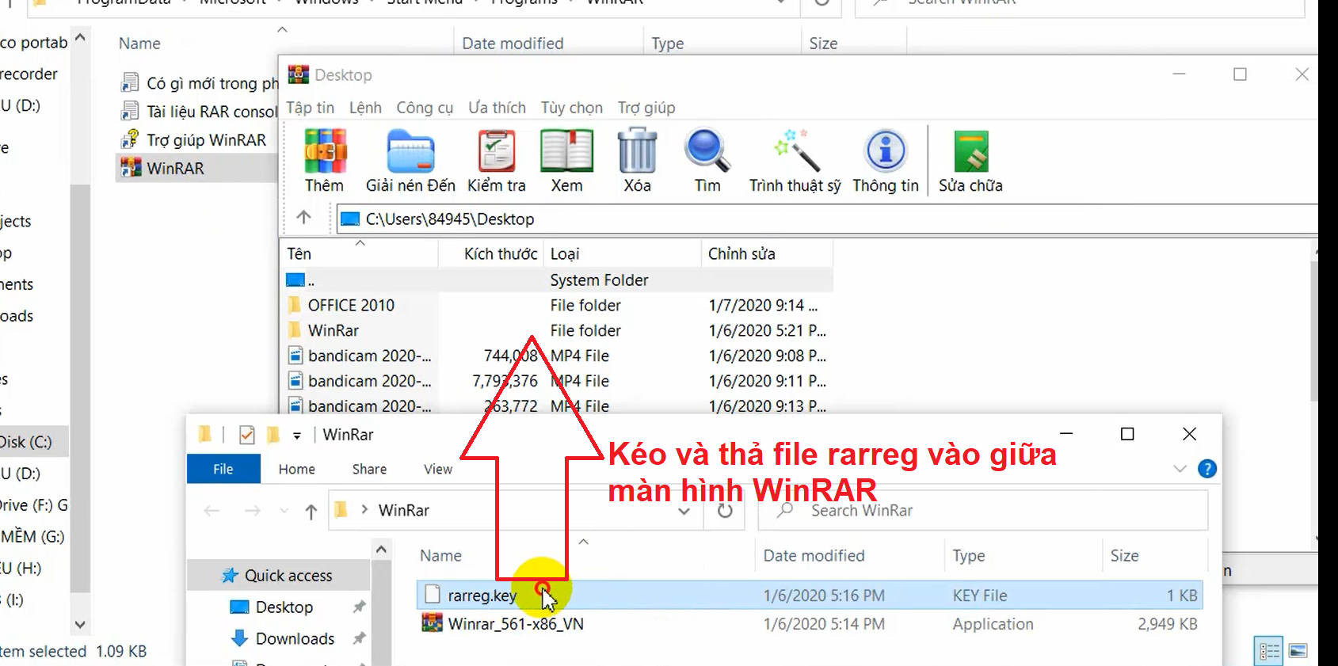This screenshot has height=666, width=1338.
Task: Click the Tìm find magnifier icon
Action: pos(707,151)
